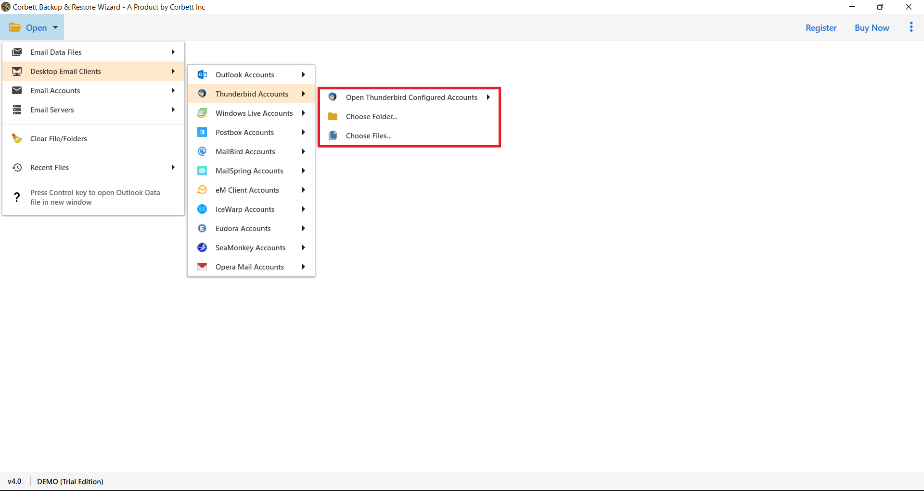Image resolution: width=924 pixels, height=491 pixels.
Task: Click the v4.0 version label in status bar
Action: pyautogui.click(x=14, y=481)
